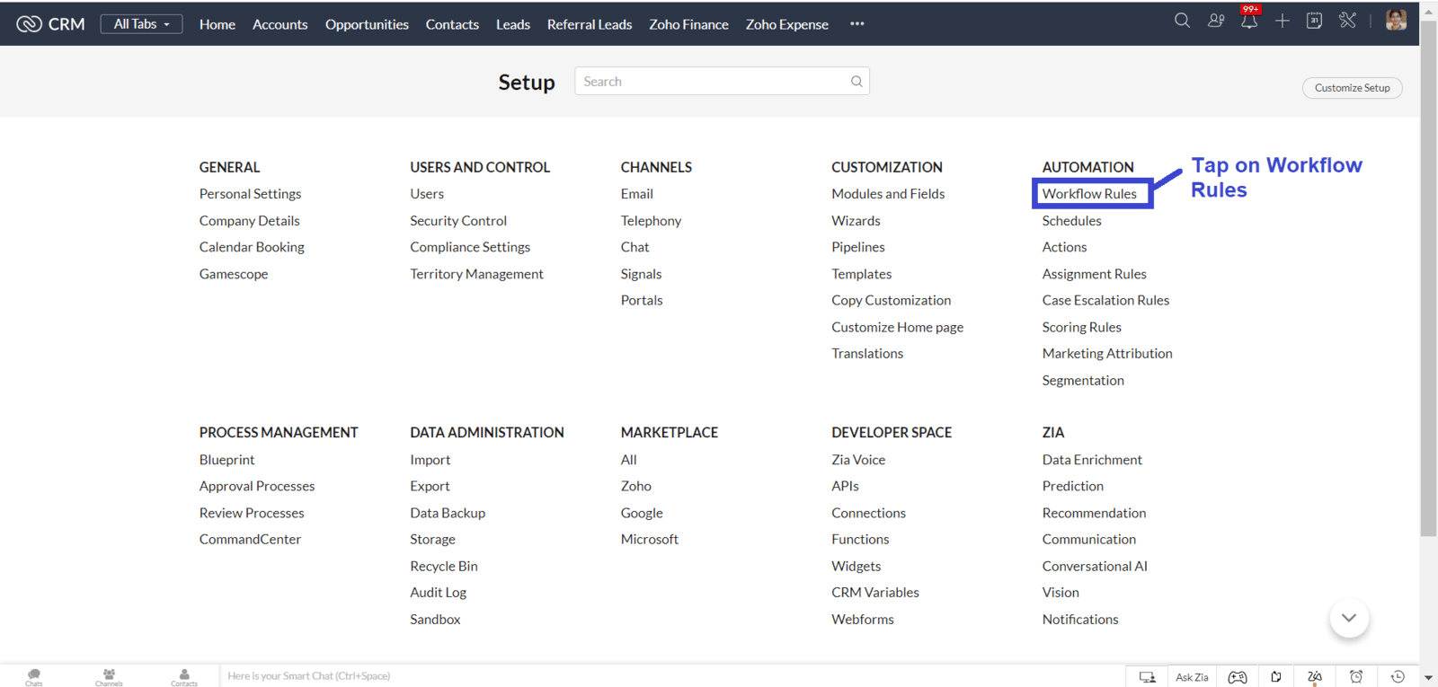Open the screen share presenter icon
The width and height of the screenshot is (1438, 687).
point(1147,677)
